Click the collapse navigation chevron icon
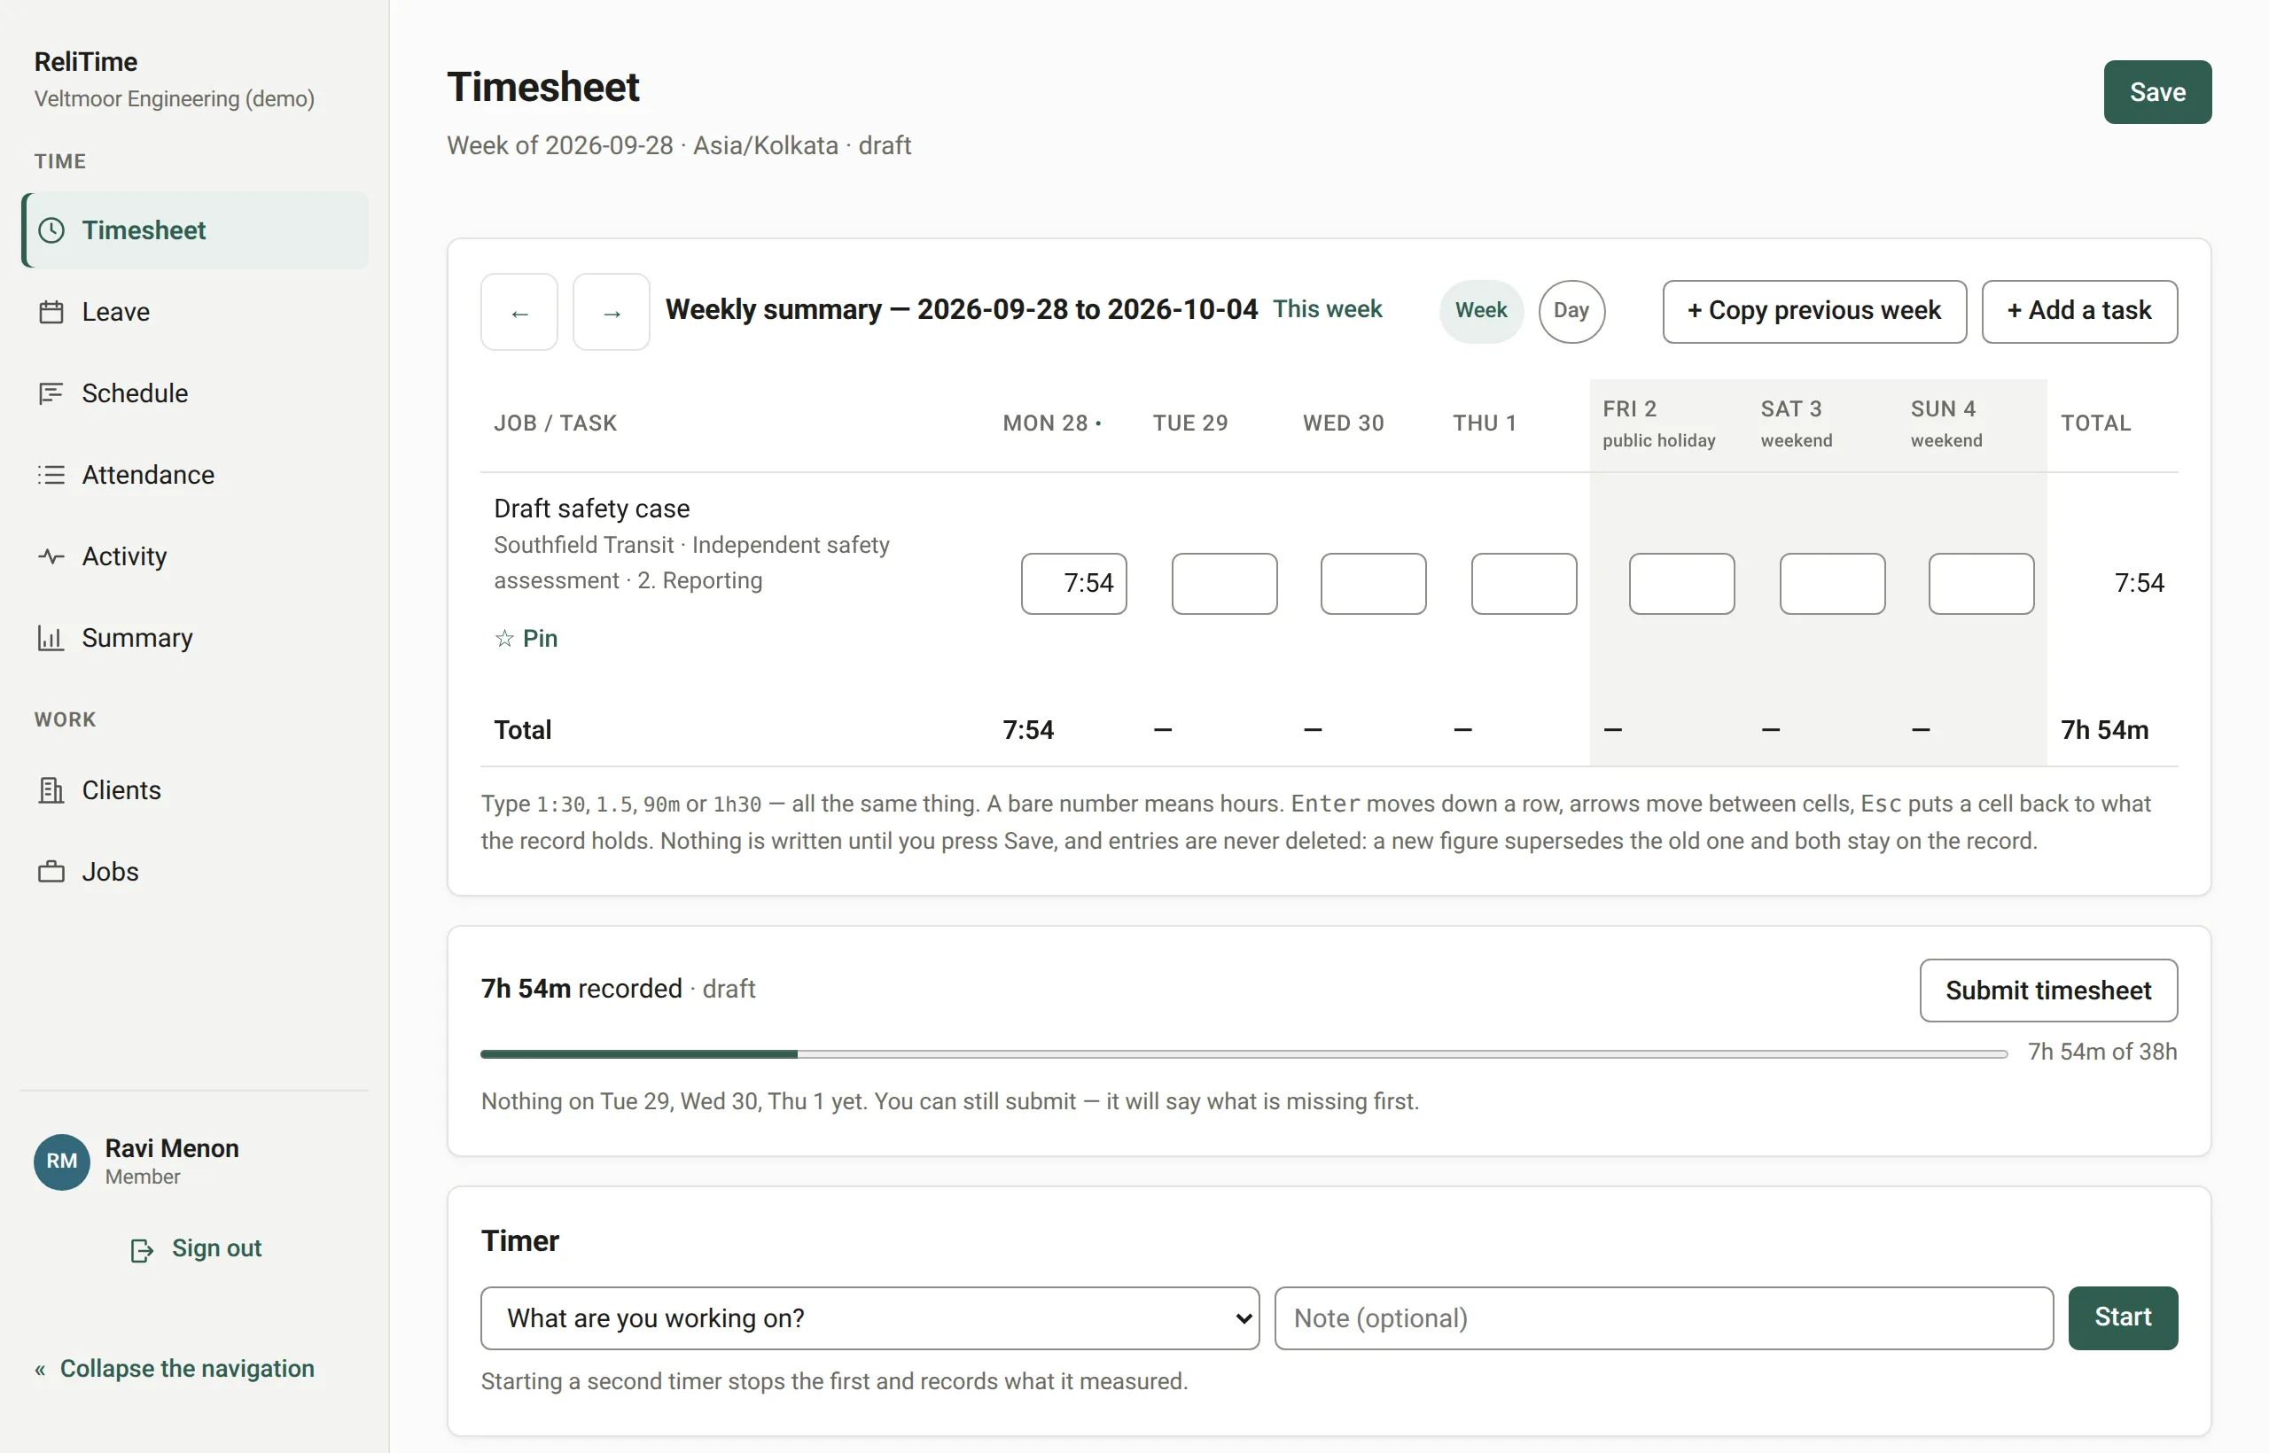 tap(41, 1370)
